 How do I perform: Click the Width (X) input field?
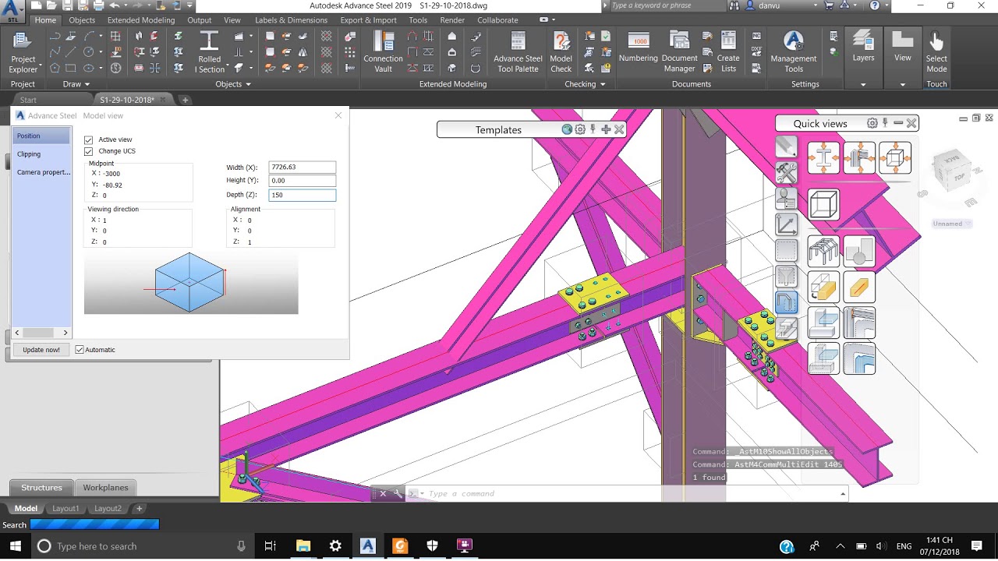[x=302, y=168]
